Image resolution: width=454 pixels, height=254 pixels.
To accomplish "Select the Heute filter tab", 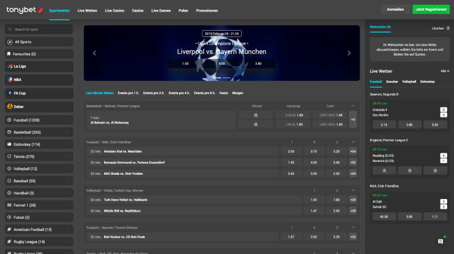I will click(223, 93).
